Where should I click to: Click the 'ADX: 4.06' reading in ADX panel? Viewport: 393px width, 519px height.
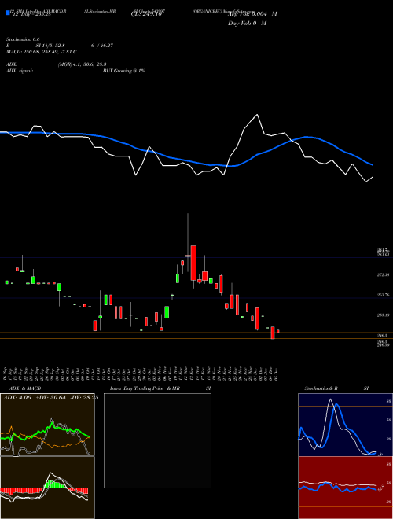coord(17,398)
